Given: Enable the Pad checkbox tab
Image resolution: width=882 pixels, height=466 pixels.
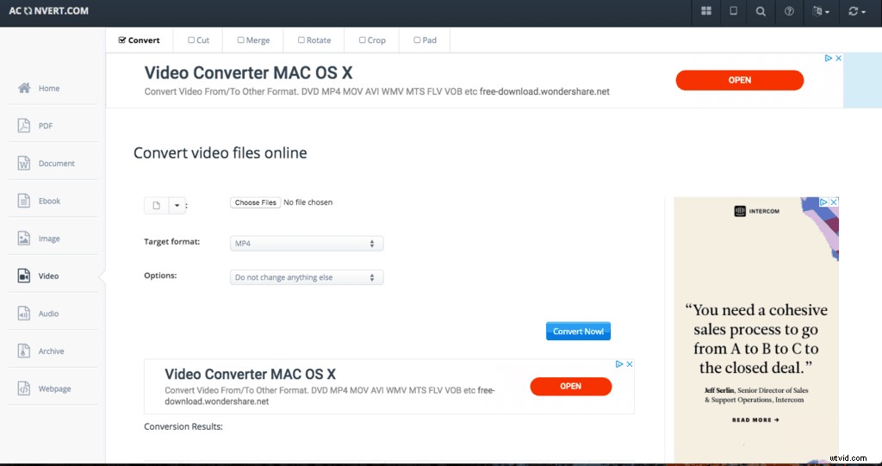Looking at the screenshot, I should point(425,40).
